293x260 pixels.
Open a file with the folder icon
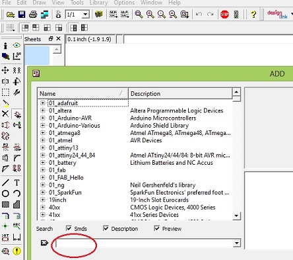[x=11, y=15]
